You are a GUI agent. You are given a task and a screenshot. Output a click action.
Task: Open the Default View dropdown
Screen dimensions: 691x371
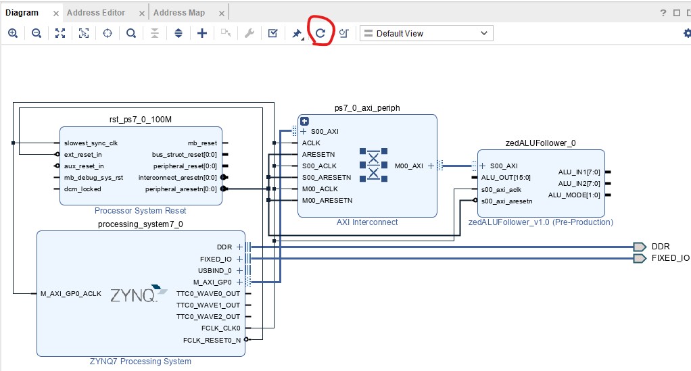pyautogui.click(x=426, y=33)
